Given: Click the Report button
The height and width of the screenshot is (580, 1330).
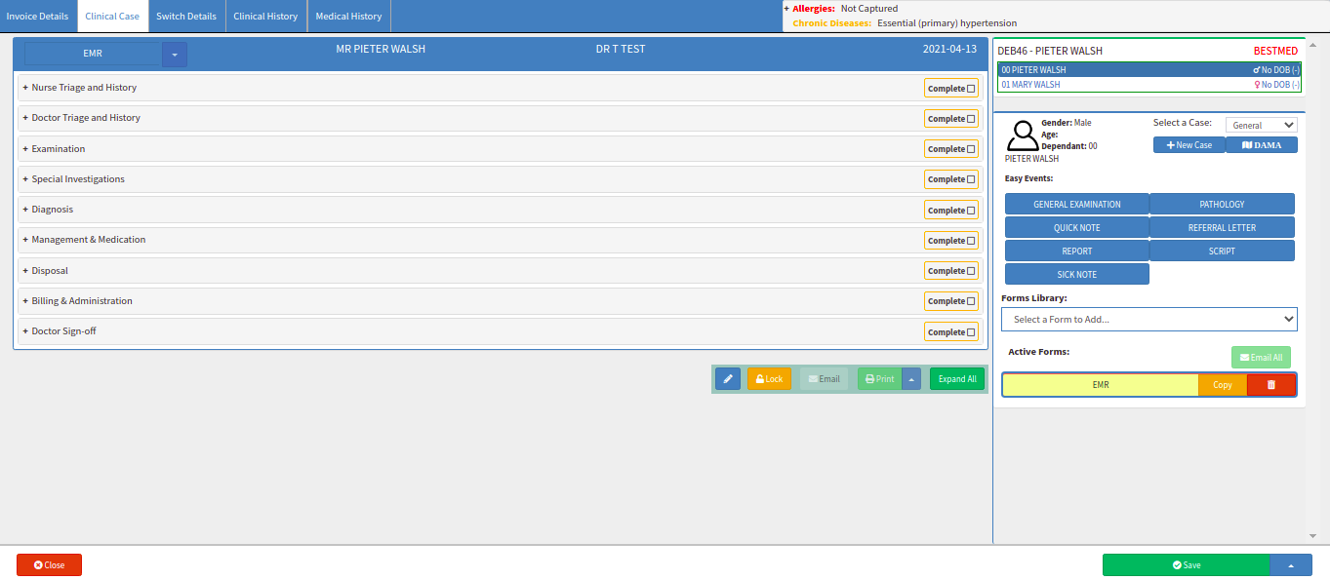Looking at the screenshot, I should click(x=1077, y=251).
